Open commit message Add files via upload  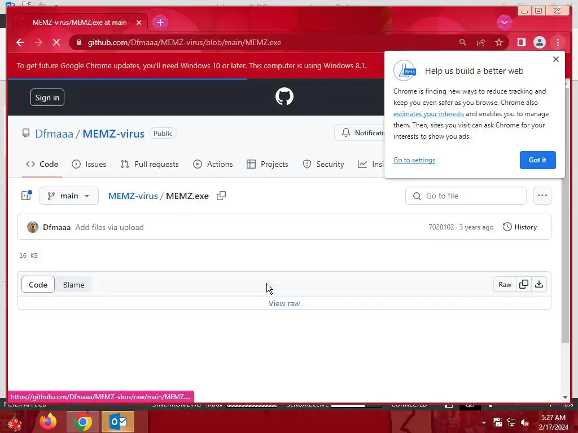point(110,228)
